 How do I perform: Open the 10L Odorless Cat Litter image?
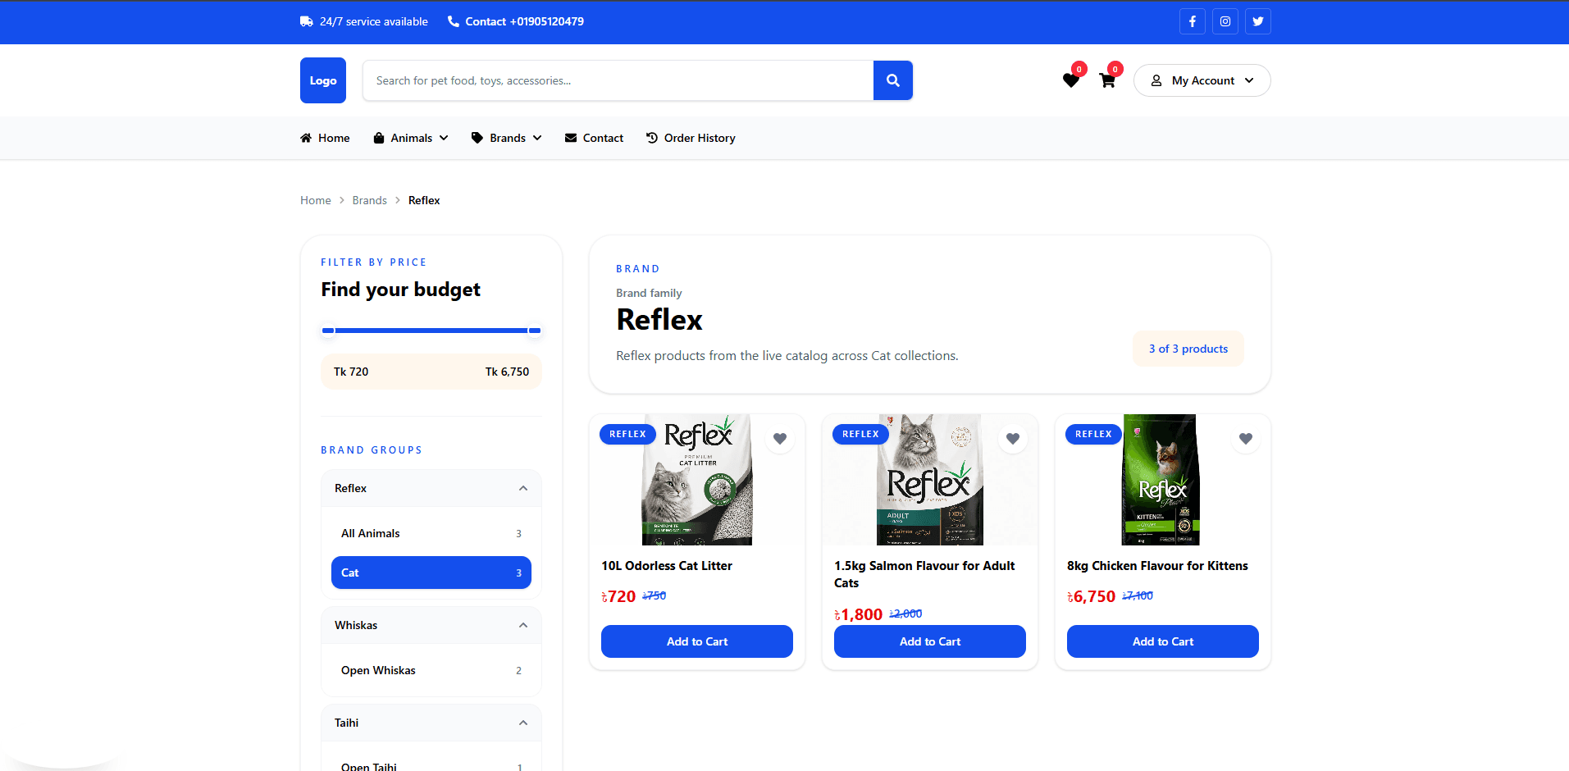(x=697, y=480)
